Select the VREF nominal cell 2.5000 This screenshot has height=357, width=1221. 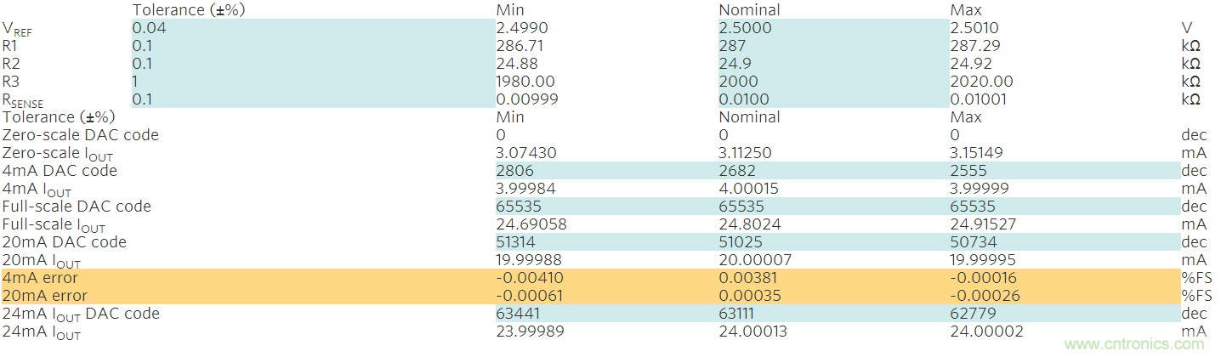[x=746, y=28]
